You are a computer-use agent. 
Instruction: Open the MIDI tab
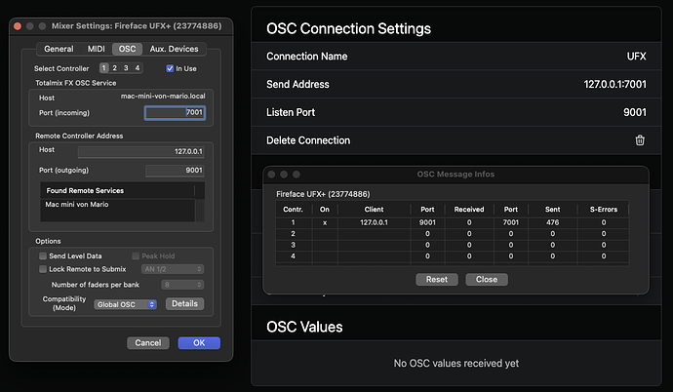97,49
